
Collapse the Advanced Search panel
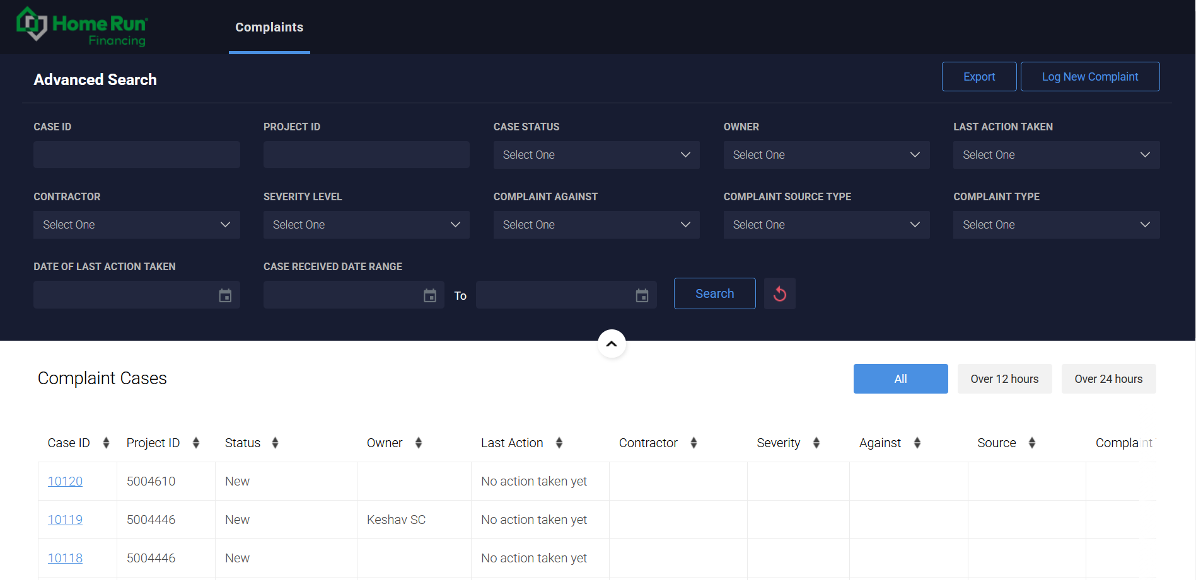[612, 344]
